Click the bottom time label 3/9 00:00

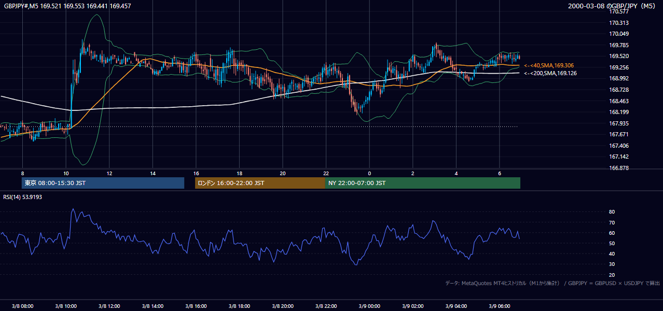coord(369,306)
